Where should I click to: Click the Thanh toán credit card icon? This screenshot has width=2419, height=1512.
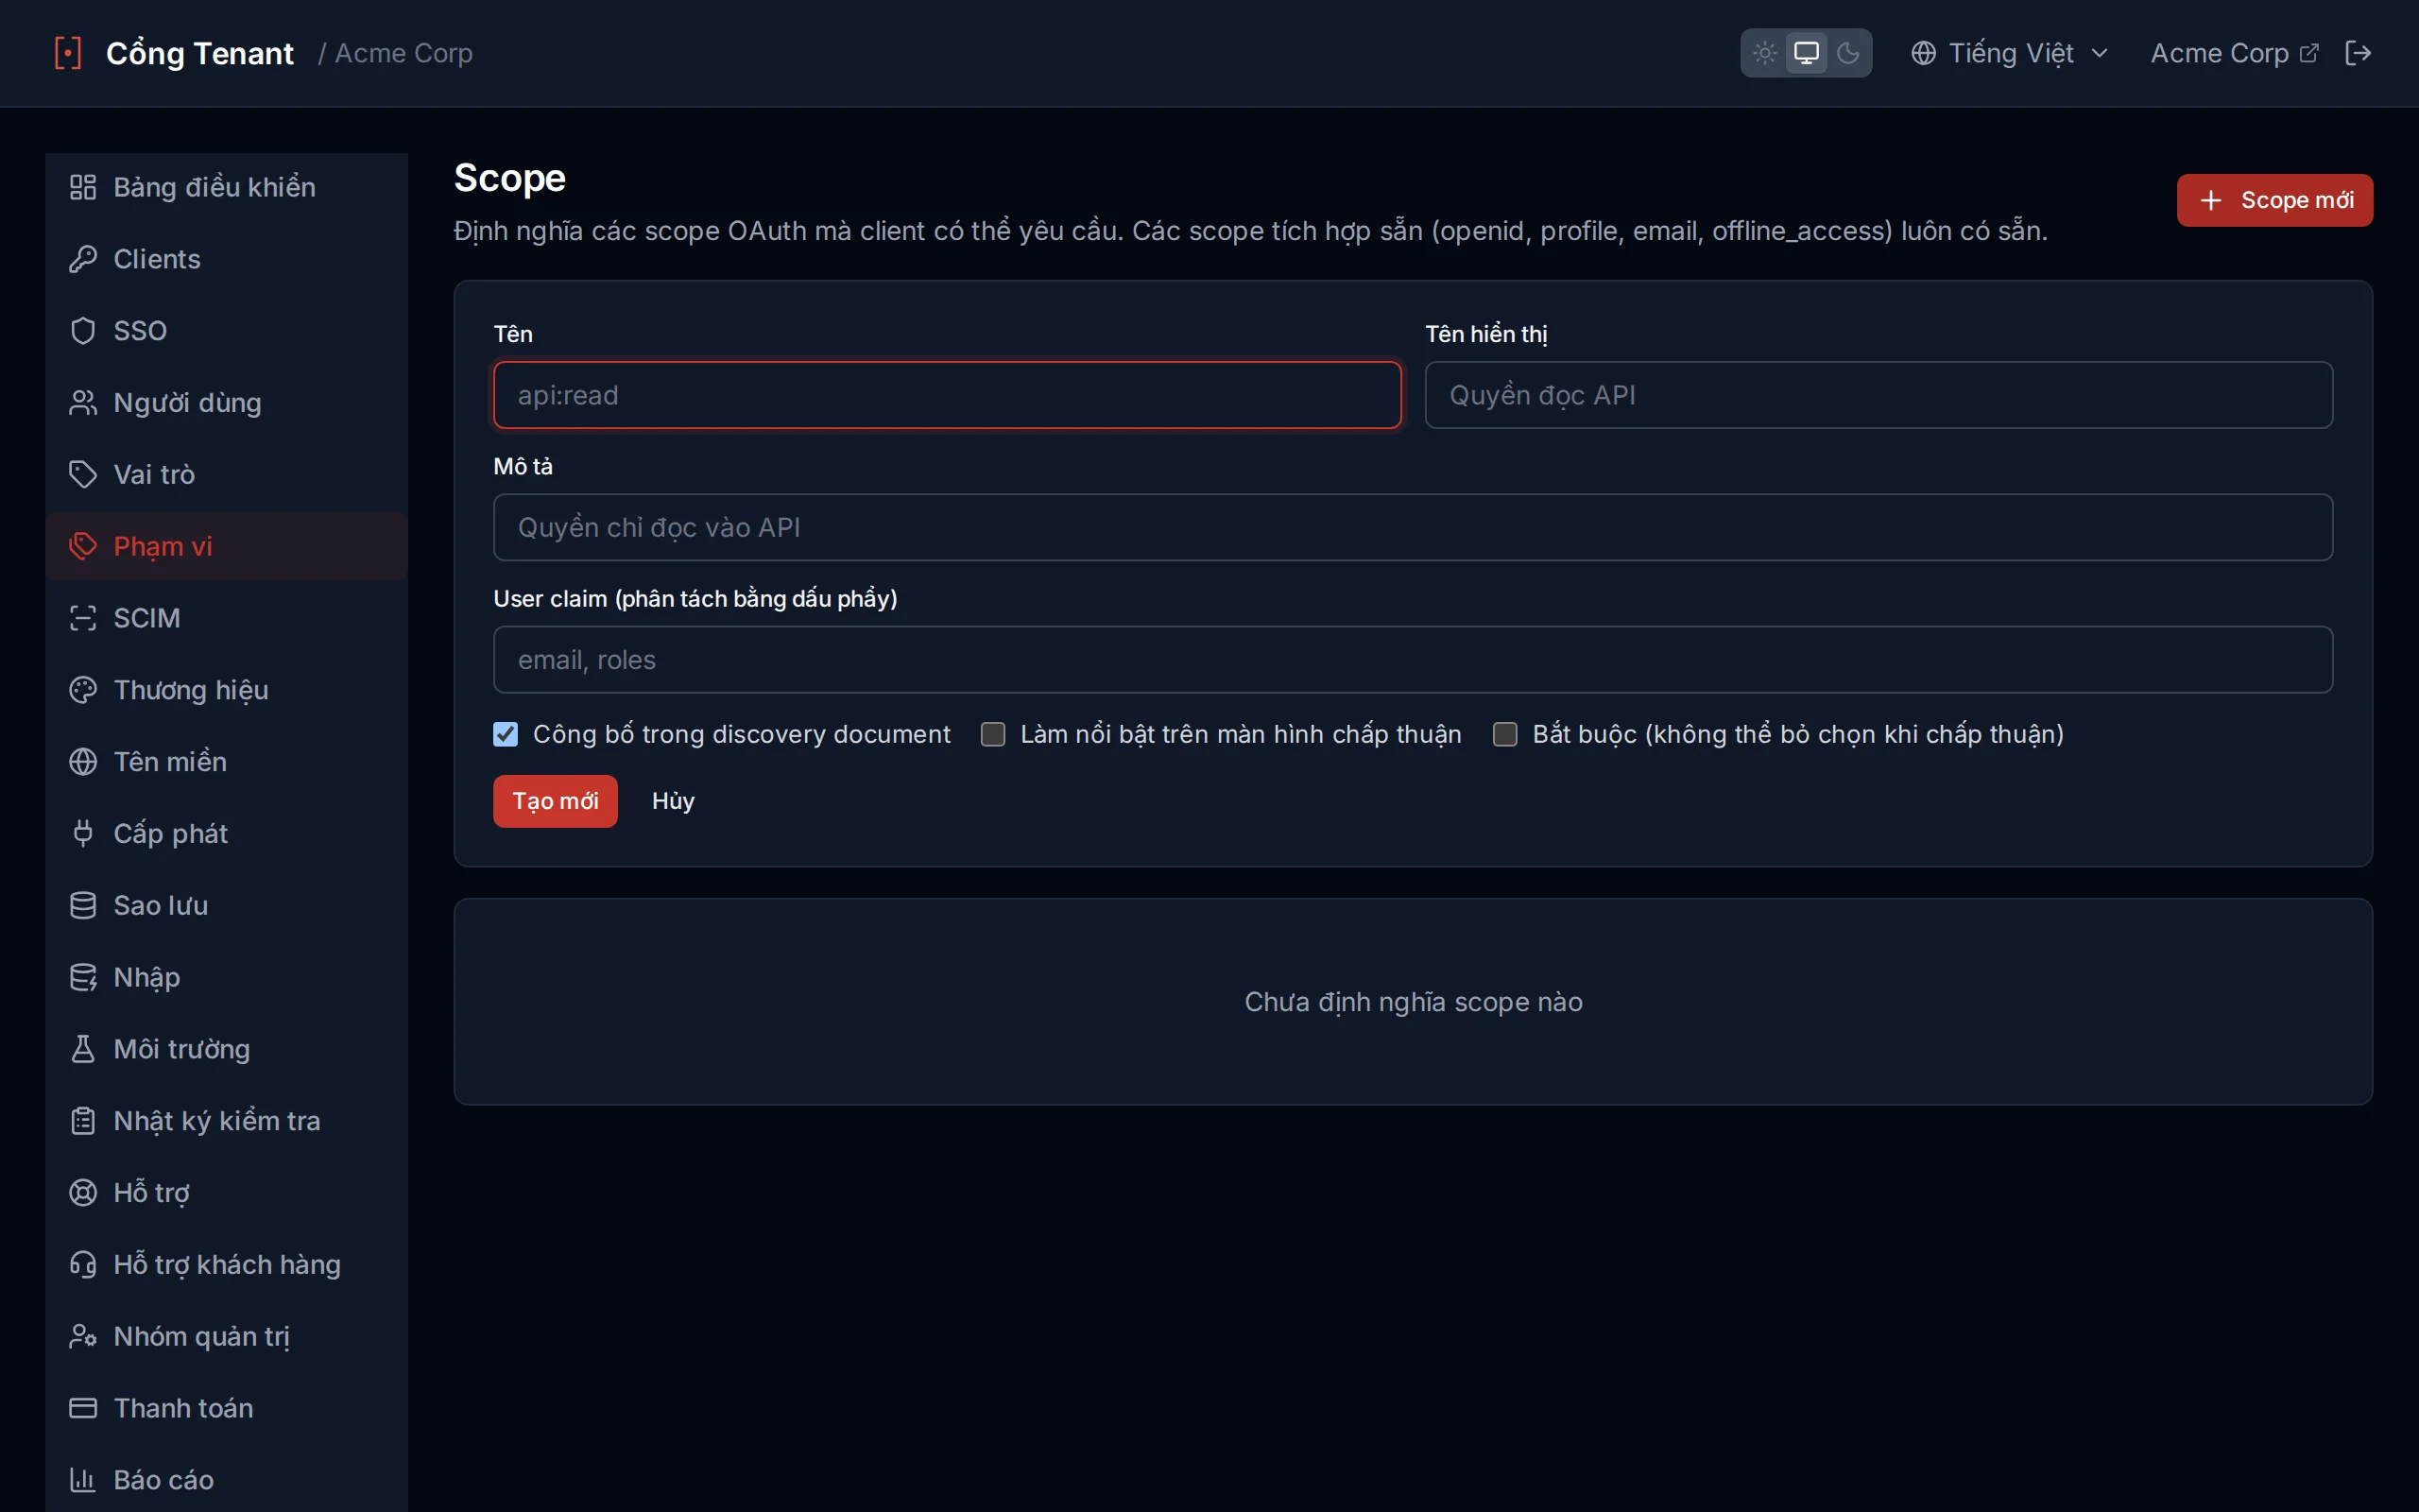click(x=83, y=1408)
